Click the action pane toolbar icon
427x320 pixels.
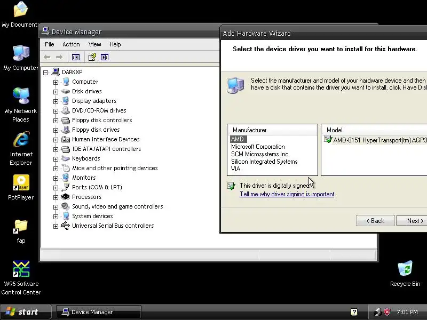click(x=105, y=57)
